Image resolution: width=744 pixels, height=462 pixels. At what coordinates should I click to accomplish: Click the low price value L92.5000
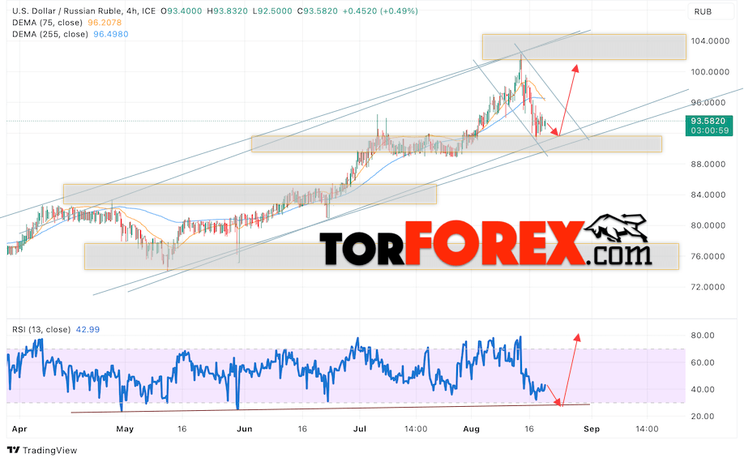click(x=272, y=11)
